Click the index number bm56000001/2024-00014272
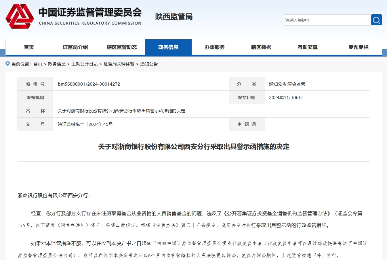 click(x=89, y=84)
